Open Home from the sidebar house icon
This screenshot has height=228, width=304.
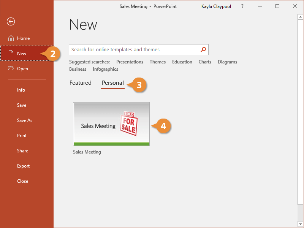coord(11,38)
